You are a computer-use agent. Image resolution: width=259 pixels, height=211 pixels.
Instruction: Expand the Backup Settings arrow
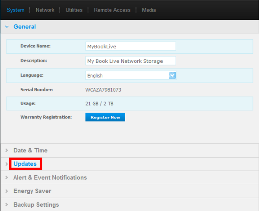pyautogui.click(x=6, y=205)
